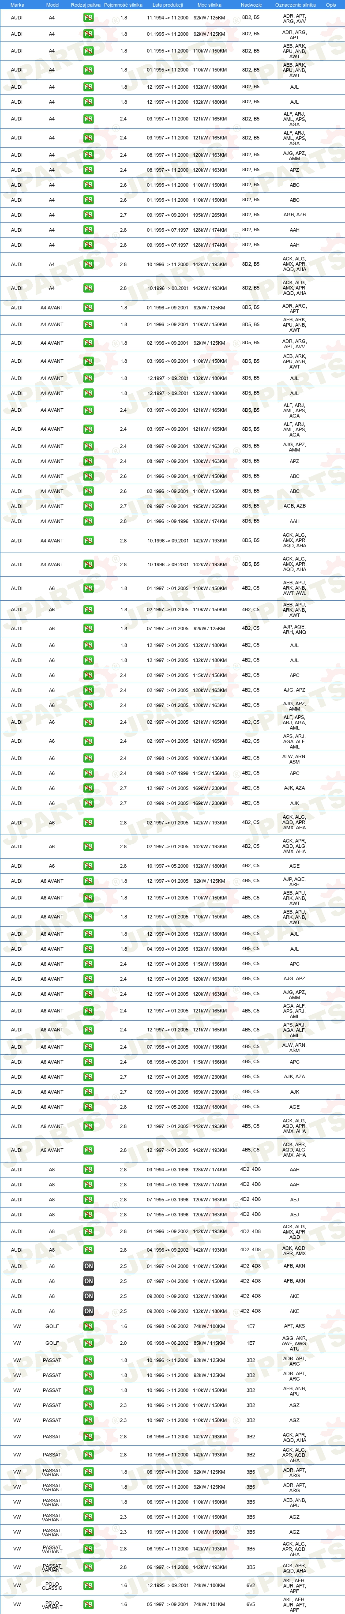This screenshot has width=345, height=1614.
Task: Click petrol icon for Audi A4 2.7 row
Action: point(88,215)
